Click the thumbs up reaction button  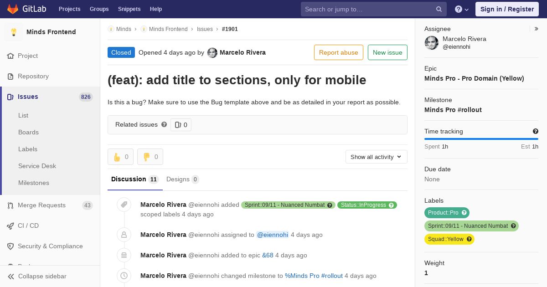(120, 157)
